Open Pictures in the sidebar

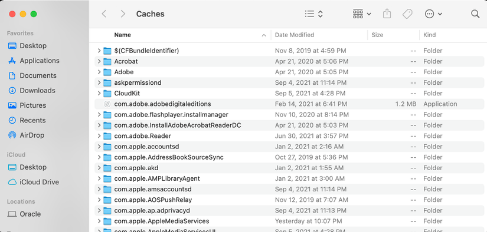coord(27,105)
